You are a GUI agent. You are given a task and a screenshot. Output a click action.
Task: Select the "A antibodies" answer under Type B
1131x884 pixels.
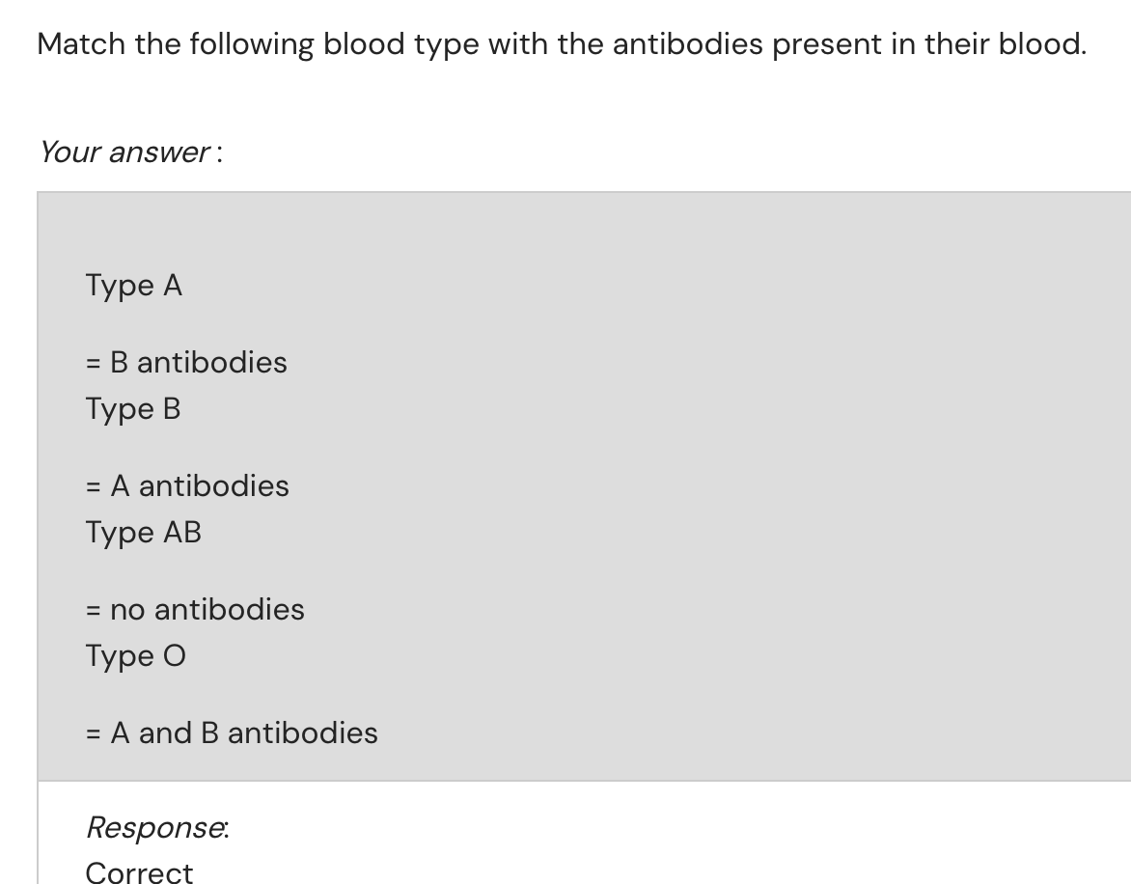click(199, 485)
